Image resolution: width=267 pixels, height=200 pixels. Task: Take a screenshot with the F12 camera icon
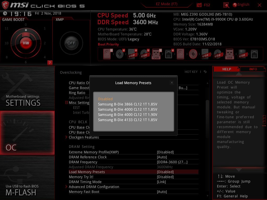[x=199, y=5]
